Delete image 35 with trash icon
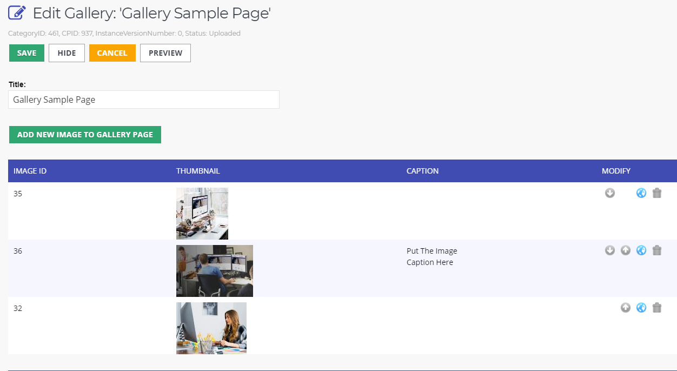 (657, 193)
